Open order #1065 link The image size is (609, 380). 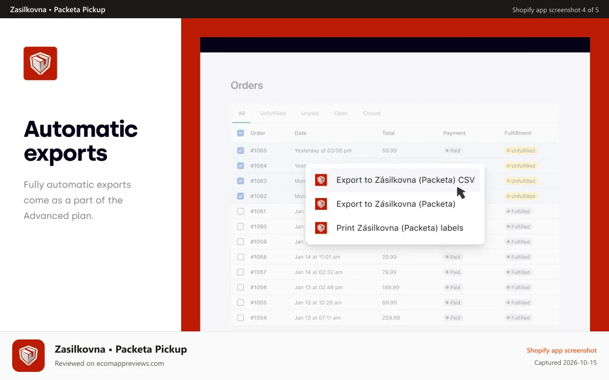pyautogui.click(x=258, y=150)
